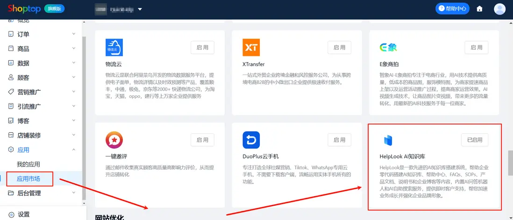Screen dimensions: 513x220
Task: Enable the XTransfer app
Action: click(x=339, y=48)
